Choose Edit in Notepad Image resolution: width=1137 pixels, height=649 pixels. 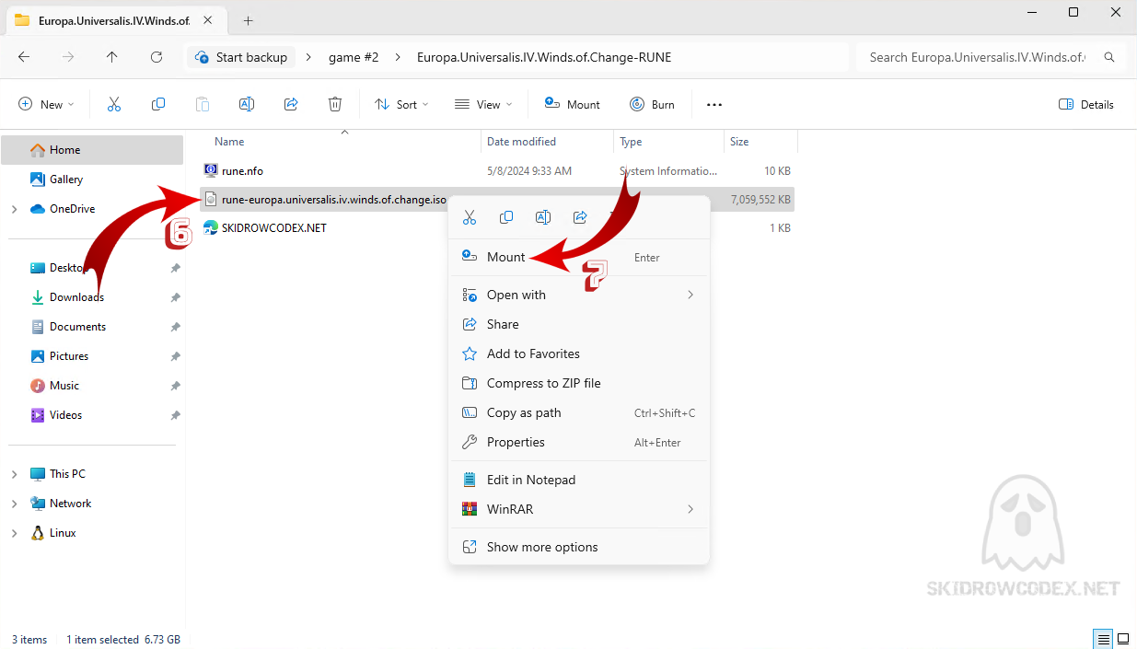(x=579, y=480)
